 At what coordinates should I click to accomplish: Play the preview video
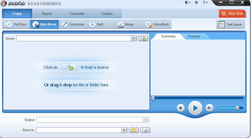[x=195, y=108]
